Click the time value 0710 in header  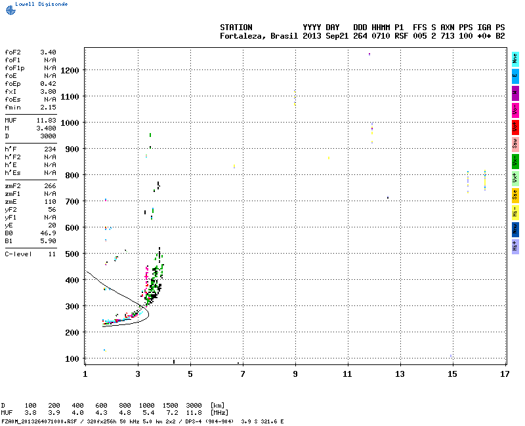(381, 36)
